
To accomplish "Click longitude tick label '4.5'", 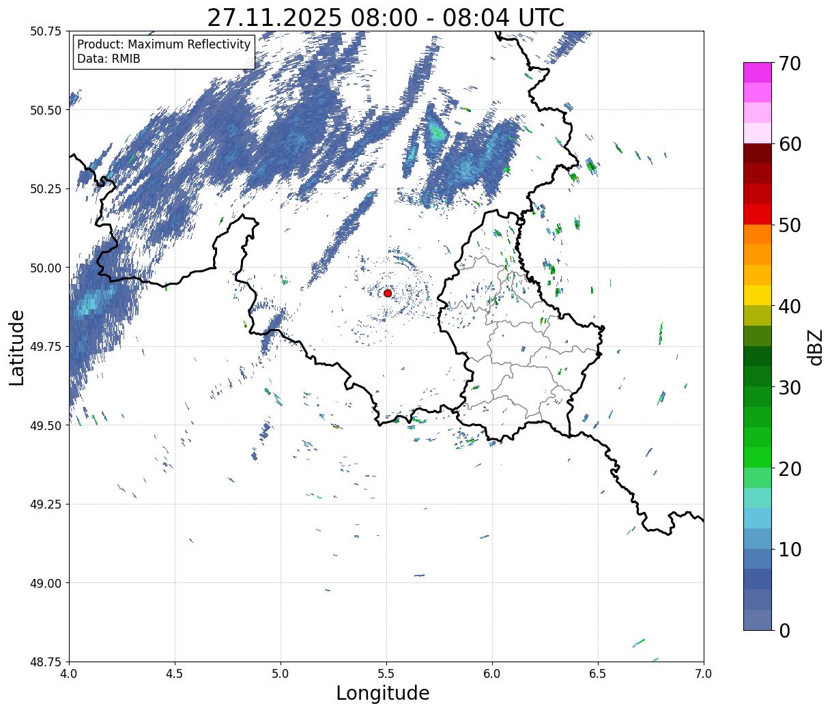I will click(x=175, y=673).
